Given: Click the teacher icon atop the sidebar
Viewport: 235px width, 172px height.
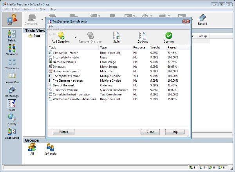Looking at the screenshot, I should (x=12, y=20).
